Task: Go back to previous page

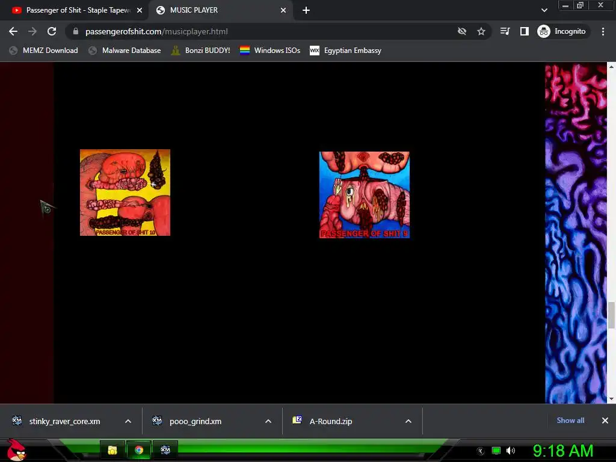Action: click(13, 31)
